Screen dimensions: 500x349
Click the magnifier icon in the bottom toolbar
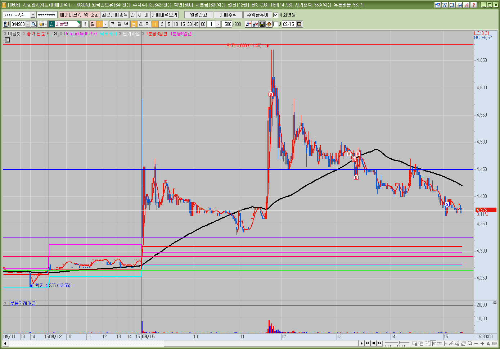470,343
